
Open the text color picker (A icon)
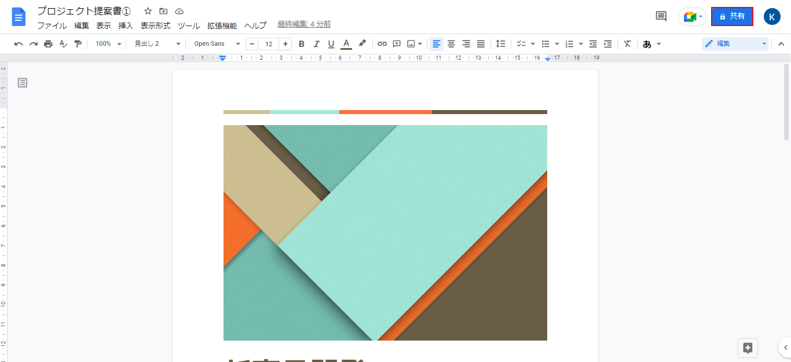[346, 43]
